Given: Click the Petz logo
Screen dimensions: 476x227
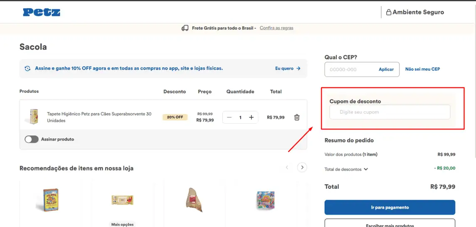Looking at the screenshot, I should (42, 12).
